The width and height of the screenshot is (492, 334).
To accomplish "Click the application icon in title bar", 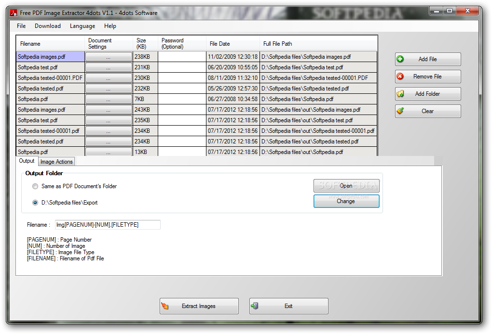I will [x=14, y=13].
